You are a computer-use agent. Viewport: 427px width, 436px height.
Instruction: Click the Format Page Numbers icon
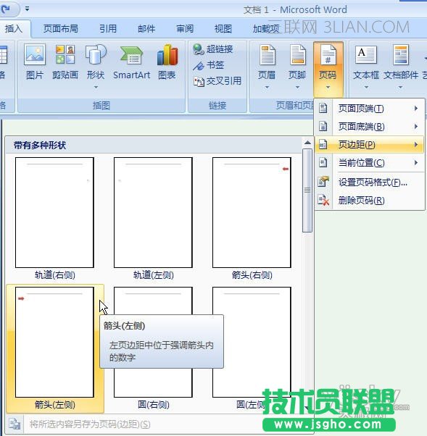(x=323, y=182)
